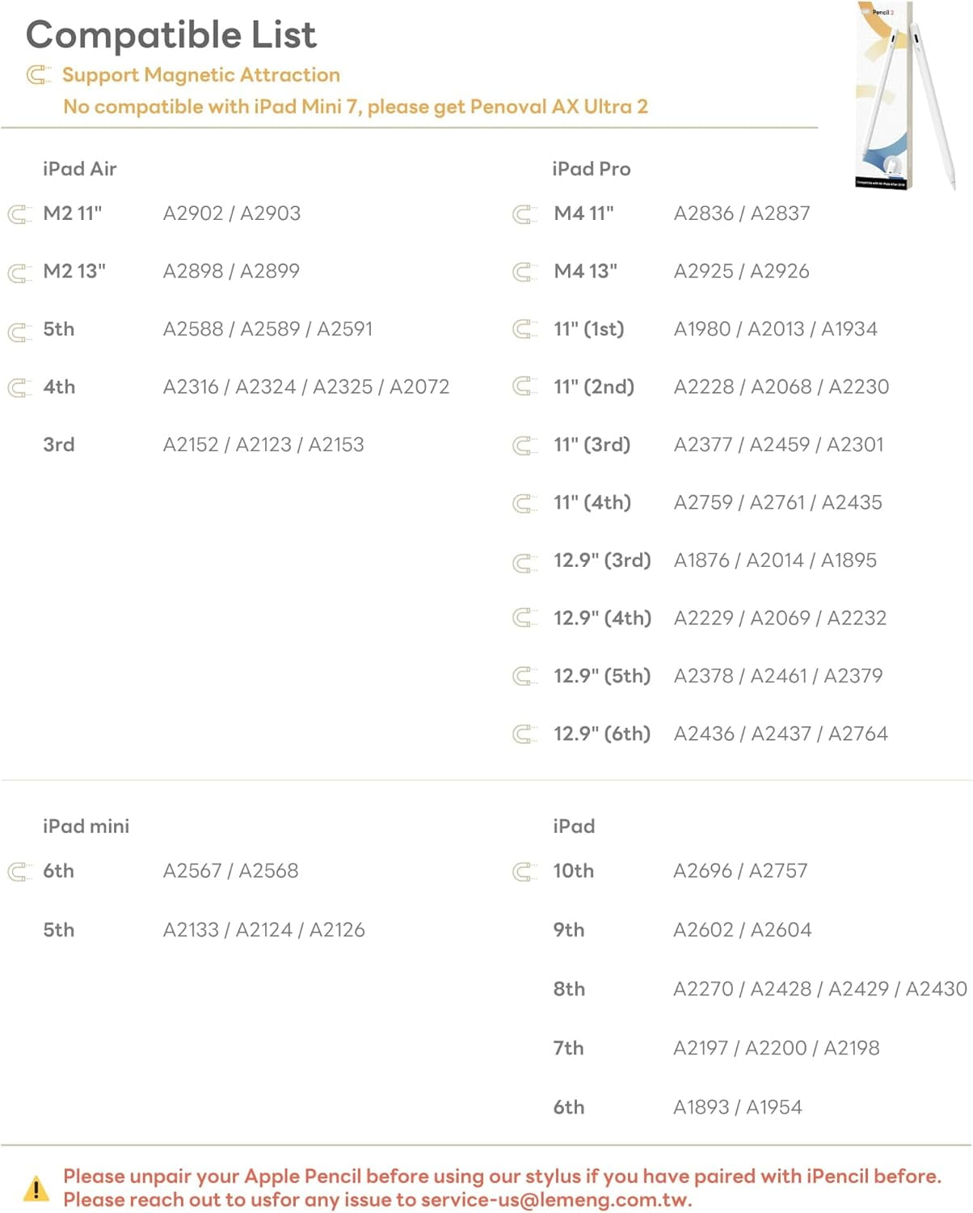This screenshot has height=1213, width=973.
Task: Click magnet icon beside Support Magnetic Attraction
Action: 38,75
